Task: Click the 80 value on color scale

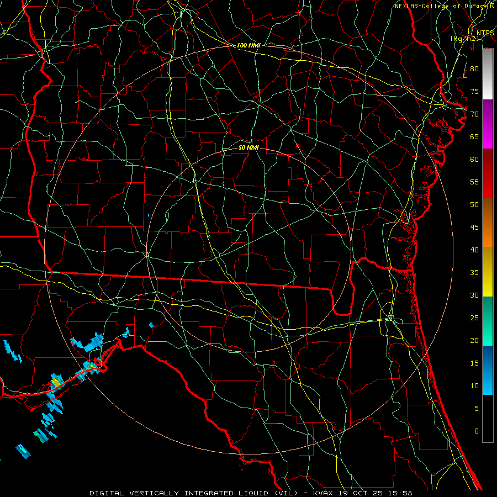Action: (x=474, y=69)
